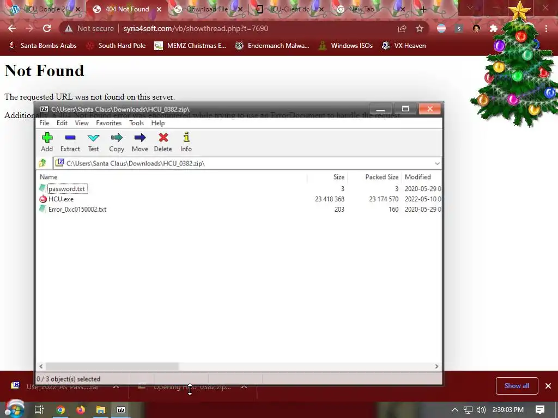The height and width of the screenshot is (418, 558).
Task: Run Test on the archive
Action: 93,142
